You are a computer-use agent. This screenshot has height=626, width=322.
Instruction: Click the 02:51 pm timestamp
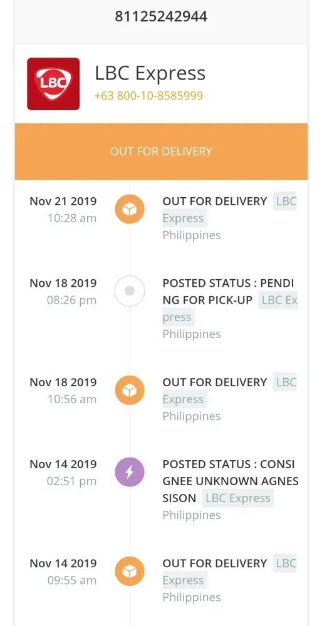click(x=72, y=481)
